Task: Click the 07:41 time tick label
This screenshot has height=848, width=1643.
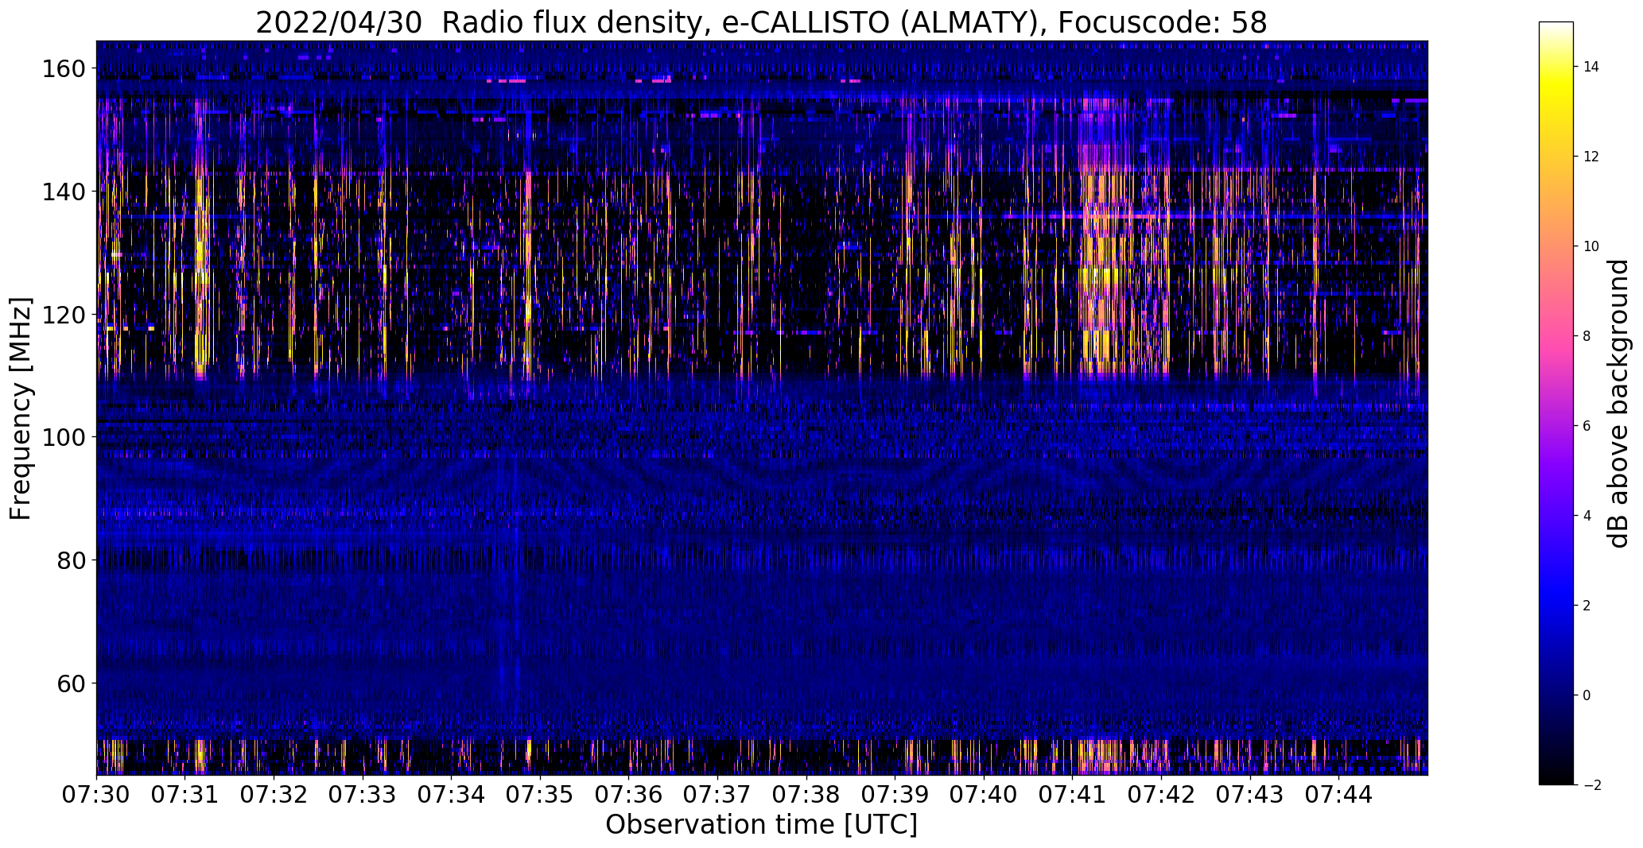Action: pos(1073,794)
